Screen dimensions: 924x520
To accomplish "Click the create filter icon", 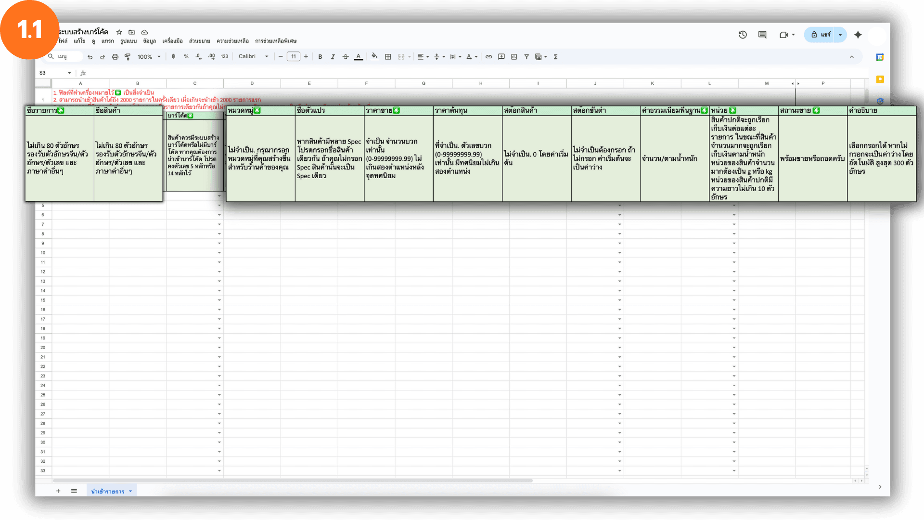I will [526, 57].
